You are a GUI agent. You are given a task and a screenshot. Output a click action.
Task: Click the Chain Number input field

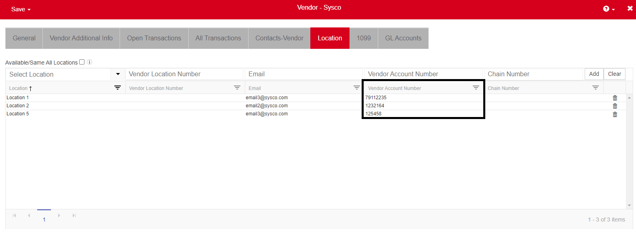(534, 74)
